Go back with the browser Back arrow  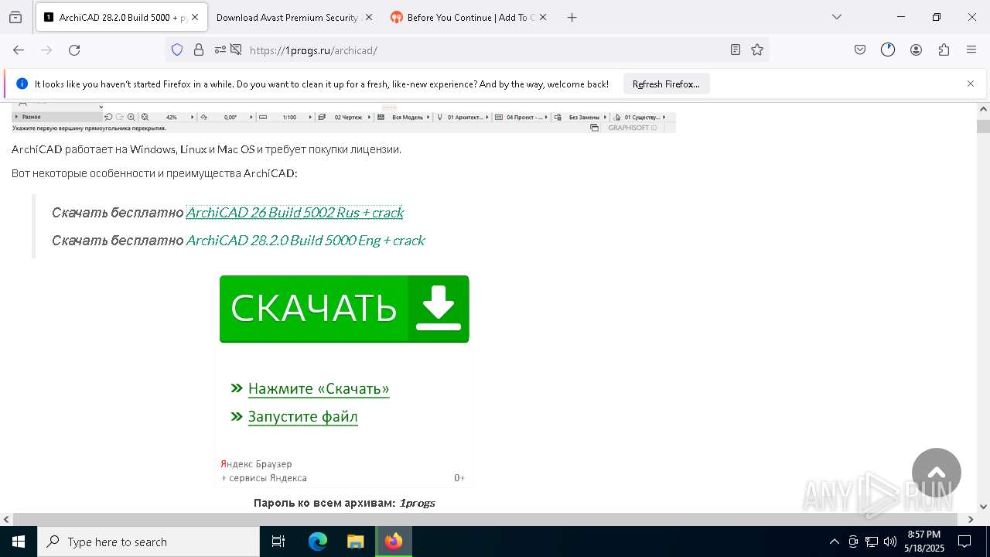coord(19,50)
